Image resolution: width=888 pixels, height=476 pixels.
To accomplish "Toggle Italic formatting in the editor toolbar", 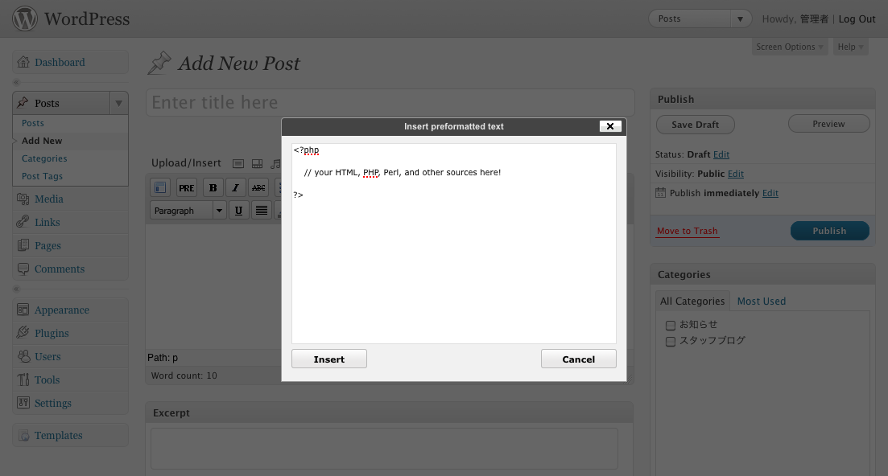I will (x=236, y=187).
